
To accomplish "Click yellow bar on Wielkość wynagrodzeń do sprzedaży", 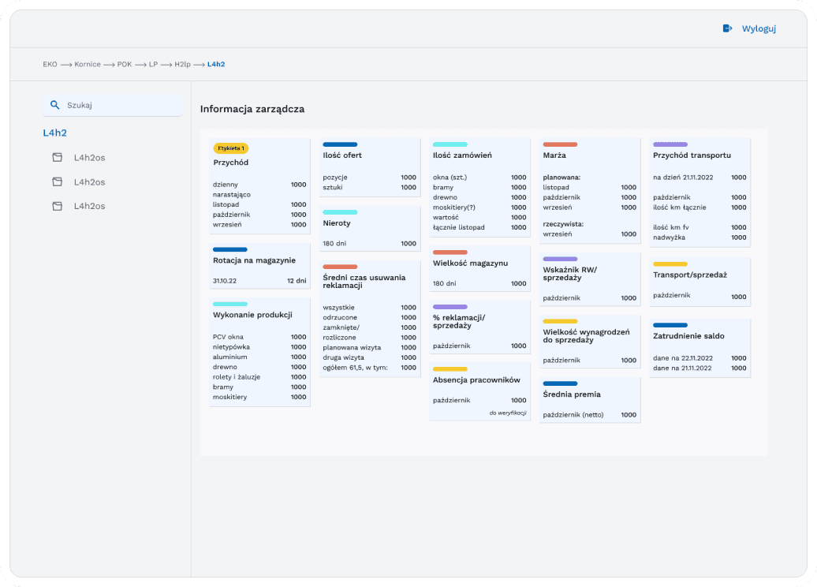I will pyautogui.click(x=560, y=321).
